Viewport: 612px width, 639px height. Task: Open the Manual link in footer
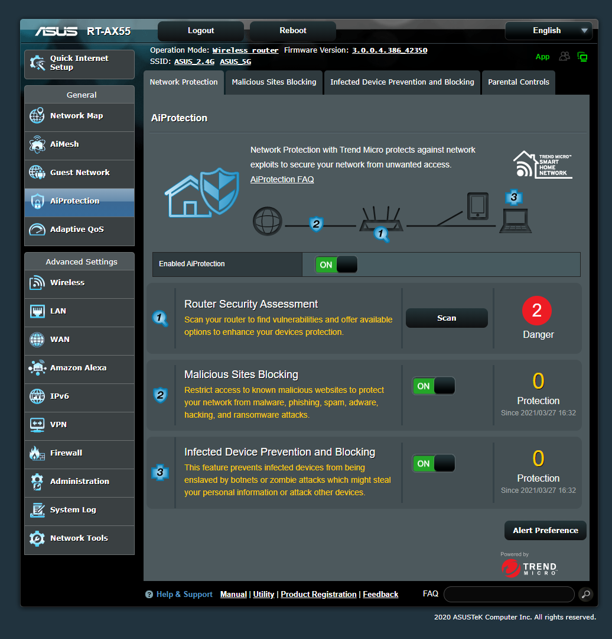tap(233, 595)
